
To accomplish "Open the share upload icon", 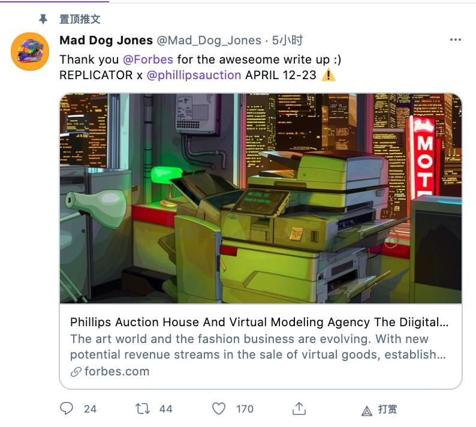I will pyautogui.click(x=299, y=408).
